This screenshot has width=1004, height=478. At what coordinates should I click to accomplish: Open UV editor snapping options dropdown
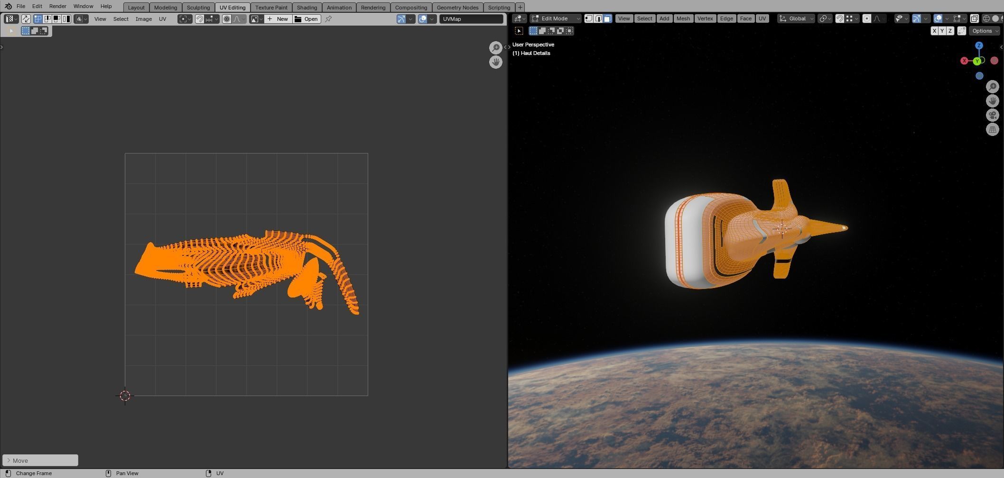click(212, 19)
